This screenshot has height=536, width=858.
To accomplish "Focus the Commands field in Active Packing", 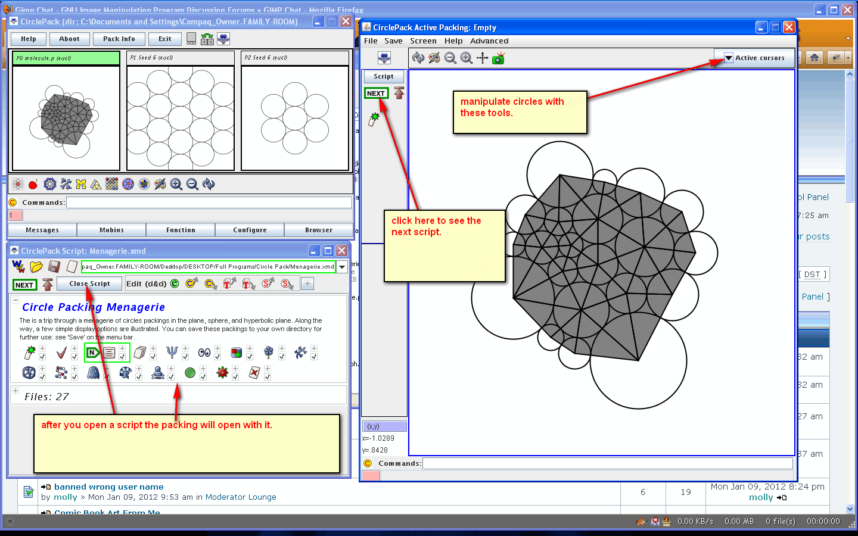I will (608, 463).
